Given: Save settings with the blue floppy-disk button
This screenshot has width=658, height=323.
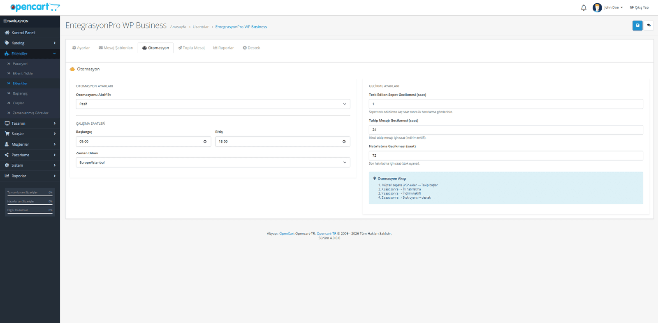Looking at the screenshot, I should pos(637,26).
